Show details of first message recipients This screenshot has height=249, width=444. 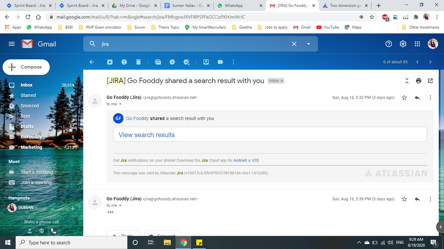120,104
